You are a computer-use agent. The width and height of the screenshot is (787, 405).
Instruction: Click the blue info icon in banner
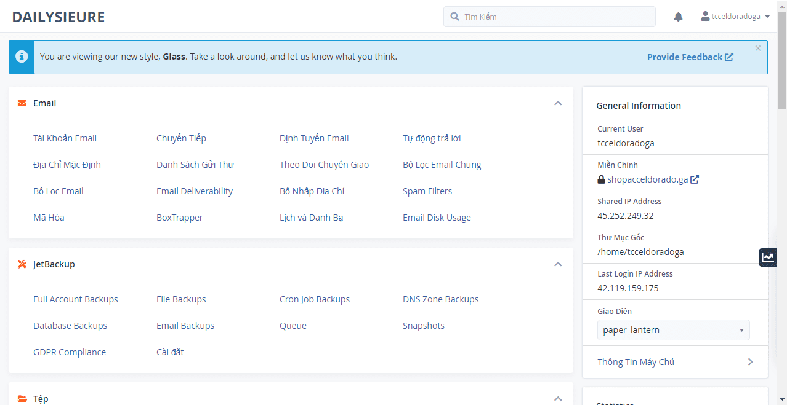click(x=22, y=57)
